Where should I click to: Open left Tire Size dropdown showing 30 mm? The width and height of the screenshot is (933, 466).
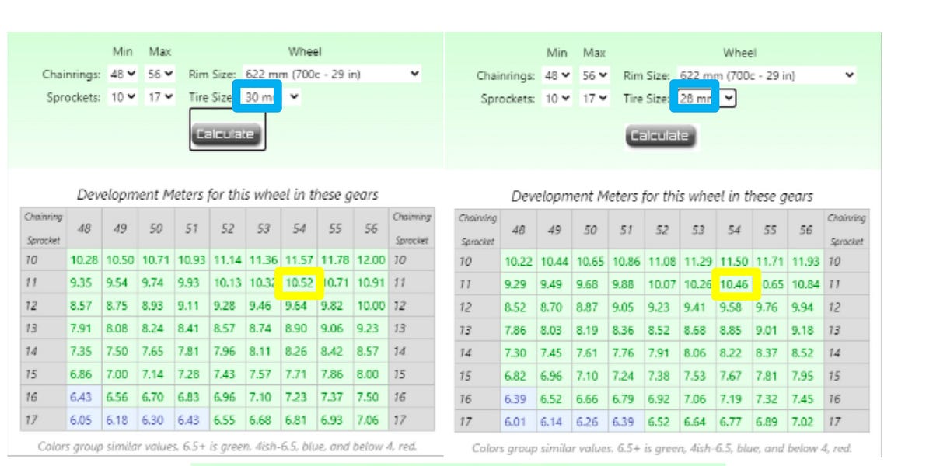(x=270, y=97)
